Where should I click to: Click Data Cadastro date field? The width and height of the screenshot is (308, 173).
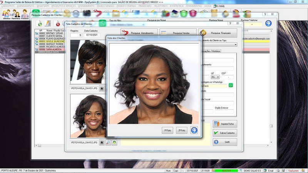(92, 35)
